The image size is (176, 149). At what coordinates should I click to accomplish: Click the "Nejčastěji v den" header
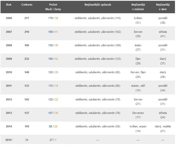click(x=163, y=7)
